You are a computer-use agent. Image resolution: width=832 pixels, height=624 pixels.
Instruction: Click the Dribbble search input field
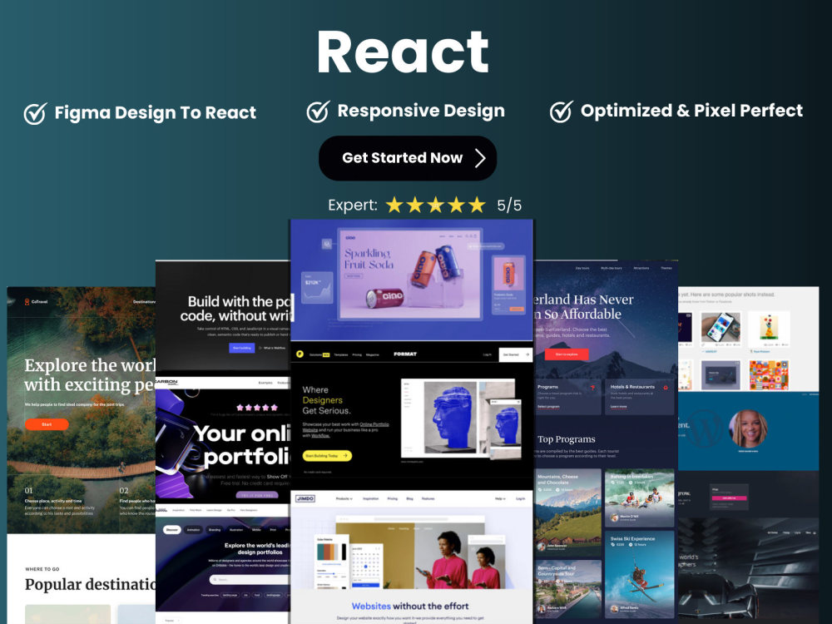click(x=250, y=579)
